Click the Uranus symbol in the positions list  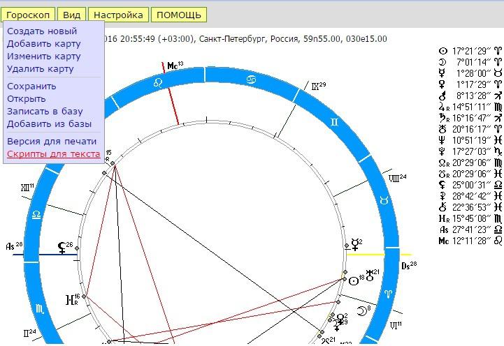(x=443, y=129)
